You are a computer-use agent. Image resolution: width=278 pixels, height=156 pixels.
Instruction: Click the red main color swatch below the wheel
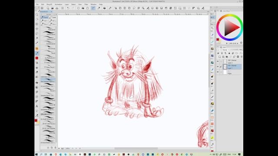pos(218,39)
